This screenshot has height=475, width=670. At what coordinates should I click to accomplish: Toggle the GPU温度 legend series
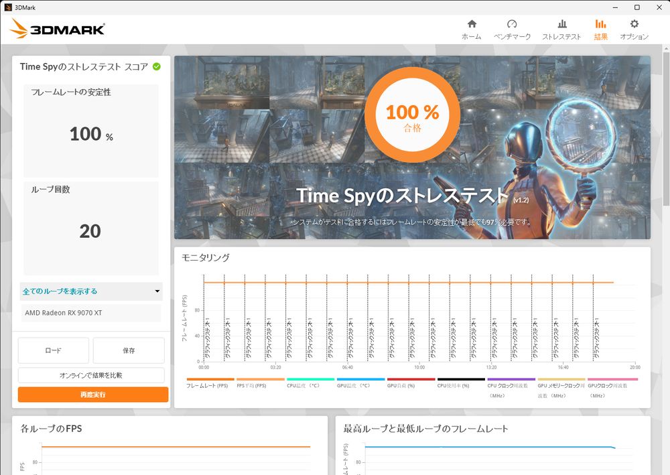coord(360,383)
